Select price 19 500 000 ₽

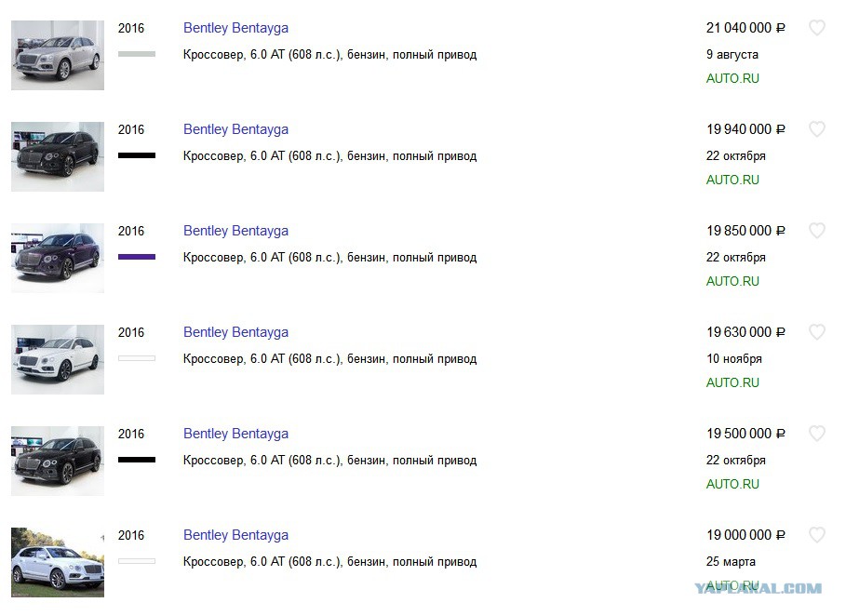(745, 434)
